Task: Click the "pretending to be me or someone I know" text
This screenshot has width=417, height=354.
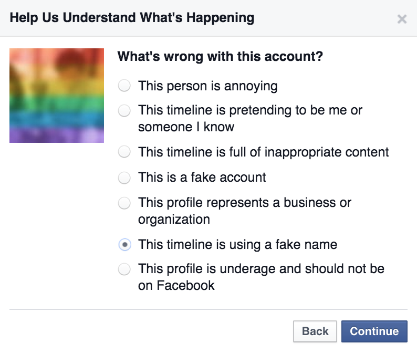Action: (x=250, y=119)
